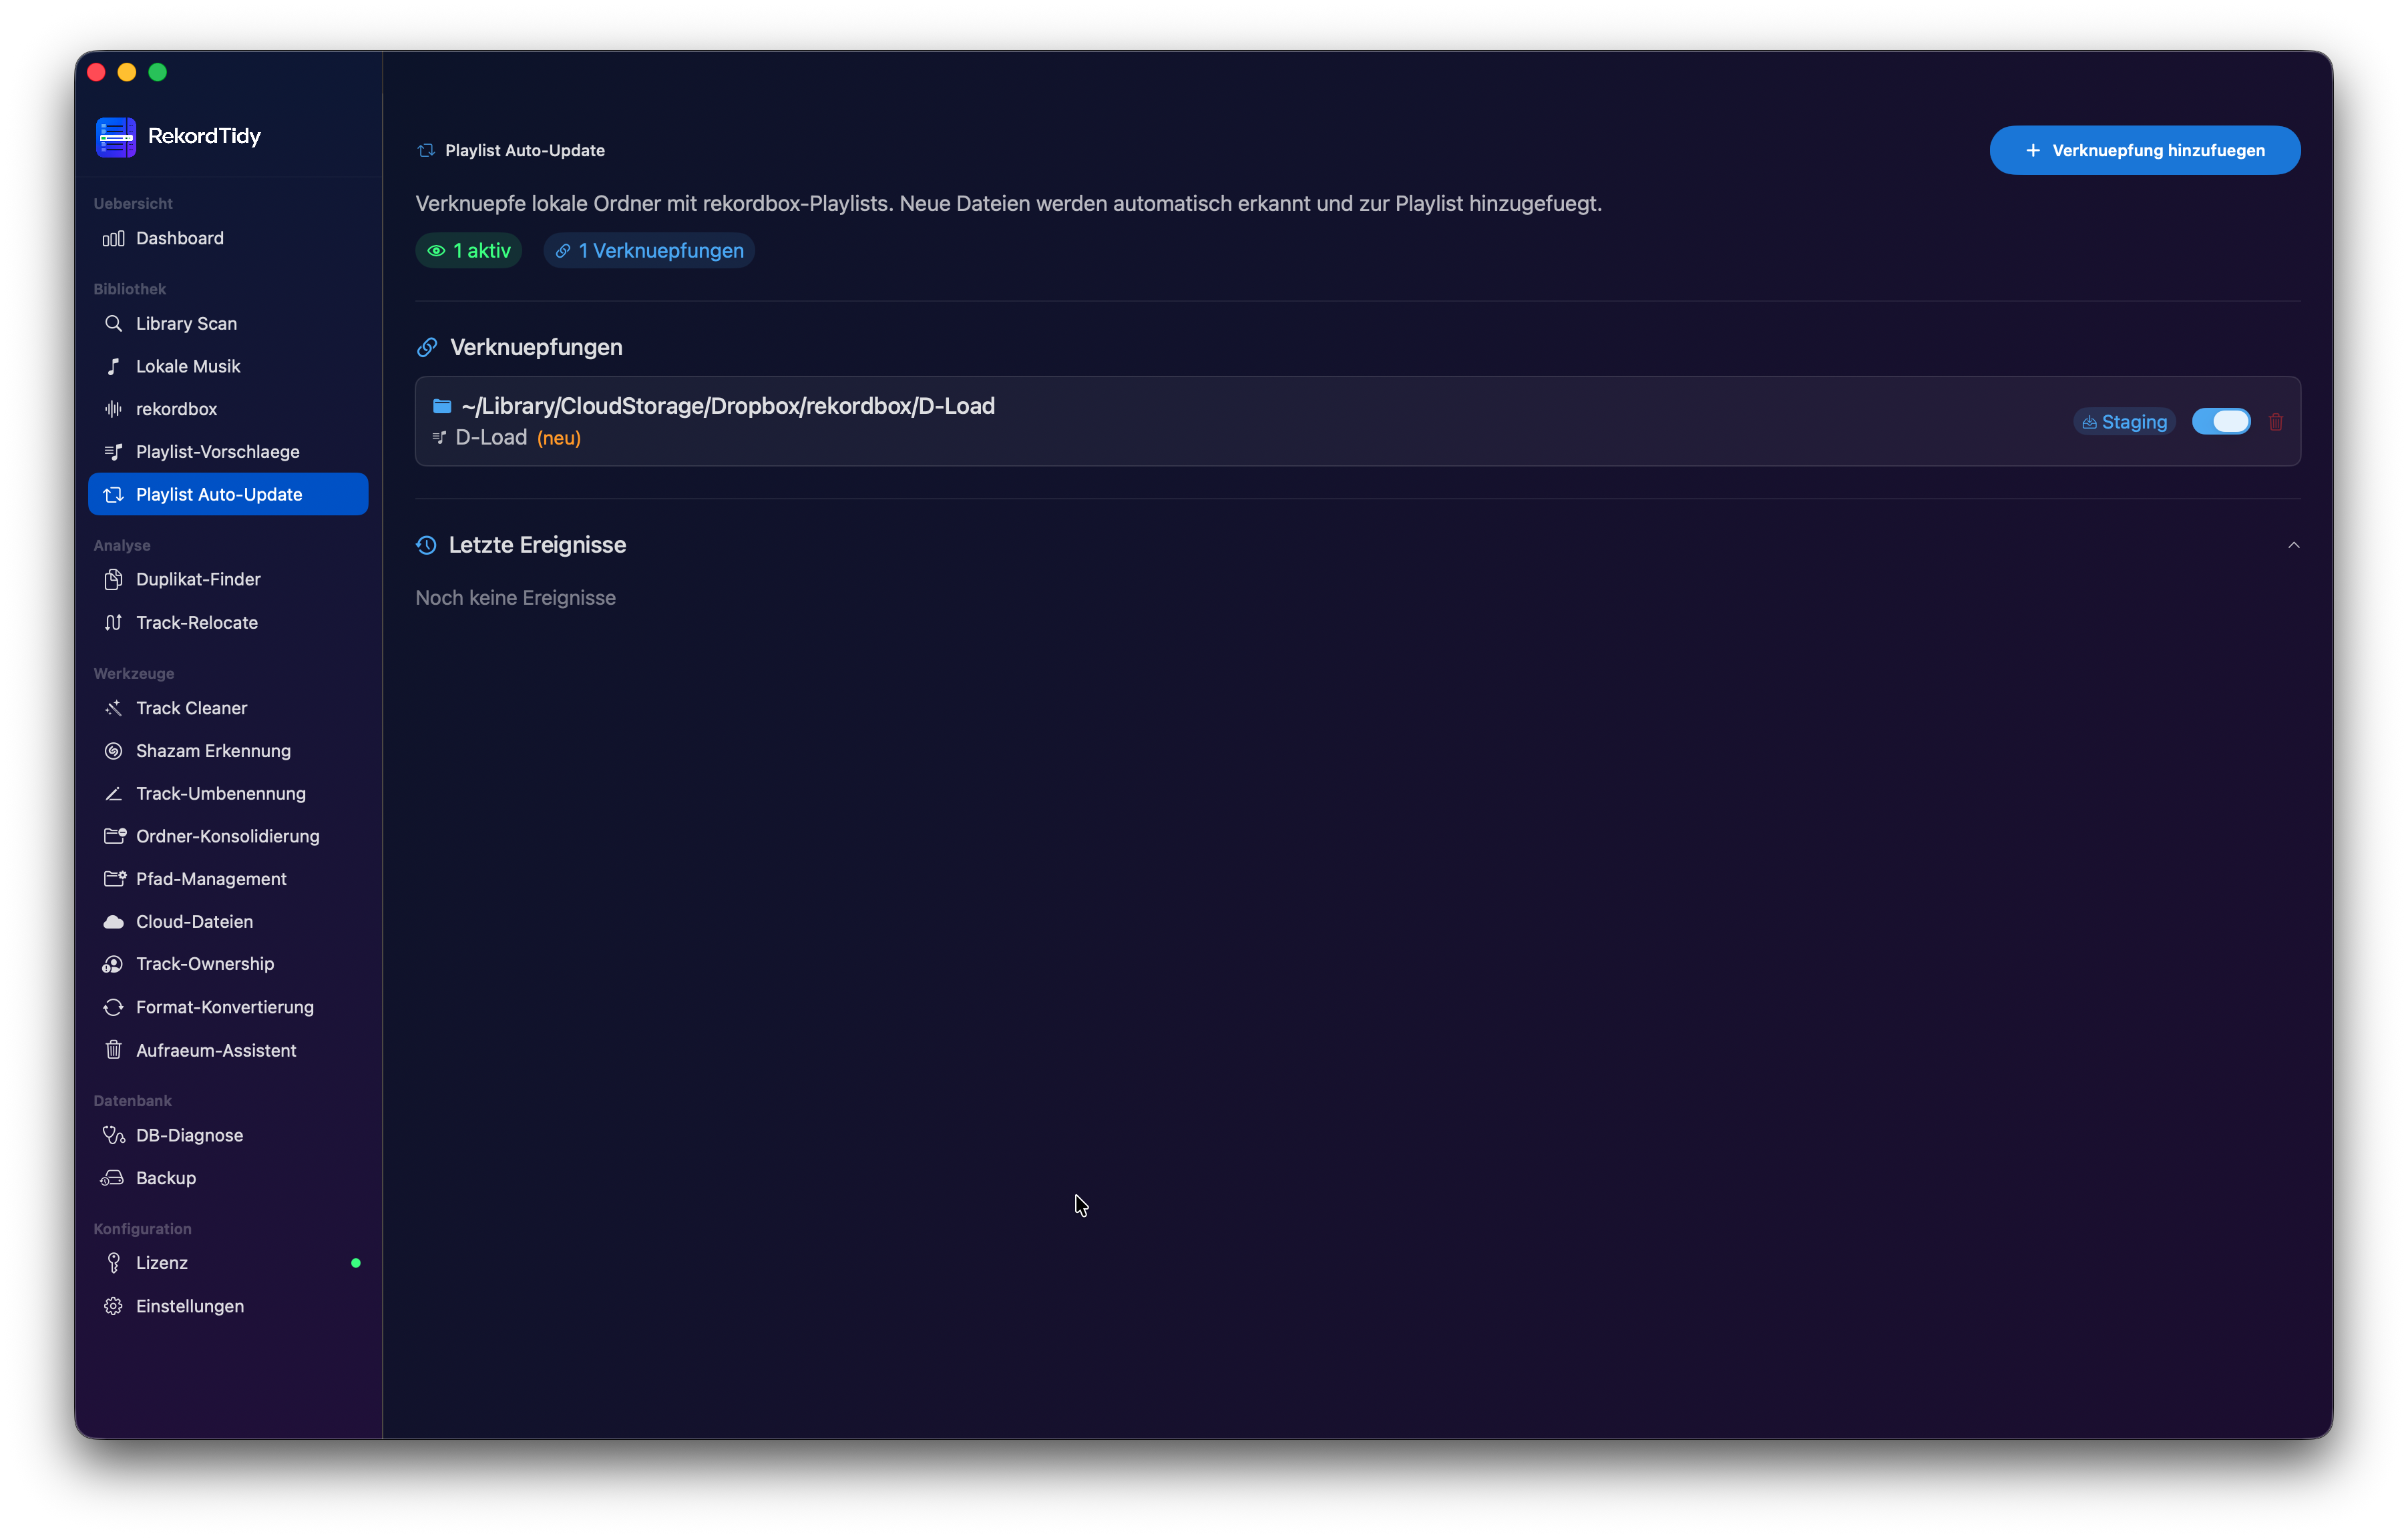
Task: Collapse the Letzte Ereignisse section
Action: pos(2294,545)
